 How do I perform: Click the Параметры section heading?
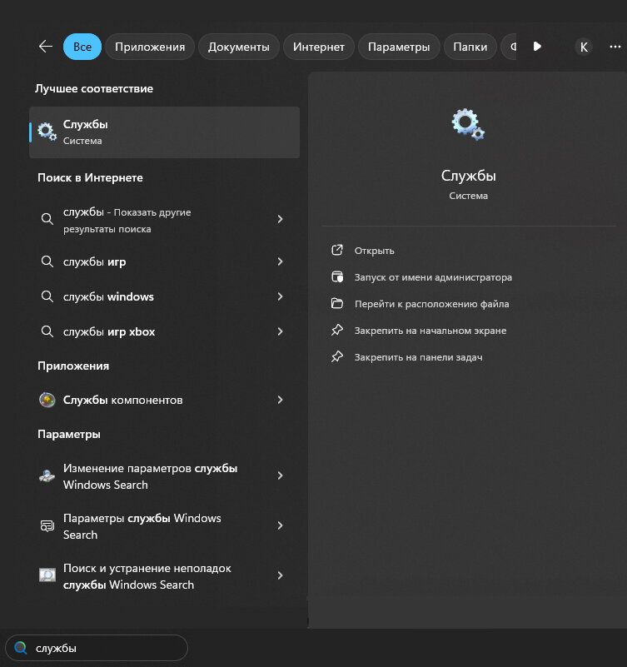pos(69,435)
